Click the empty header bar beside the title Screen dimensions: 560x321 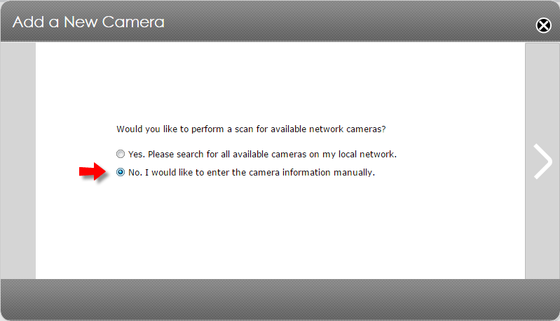click(350, 22)
